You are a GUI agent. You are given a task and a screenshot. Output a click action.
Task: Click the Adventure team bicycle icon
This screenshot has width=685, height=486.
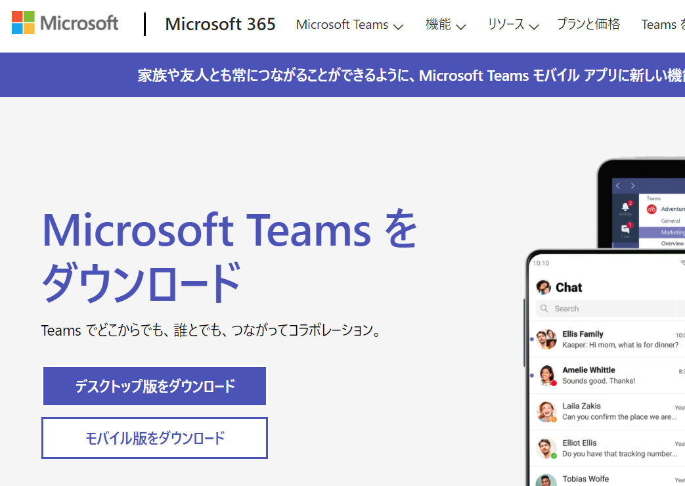[x=652, y=209]
